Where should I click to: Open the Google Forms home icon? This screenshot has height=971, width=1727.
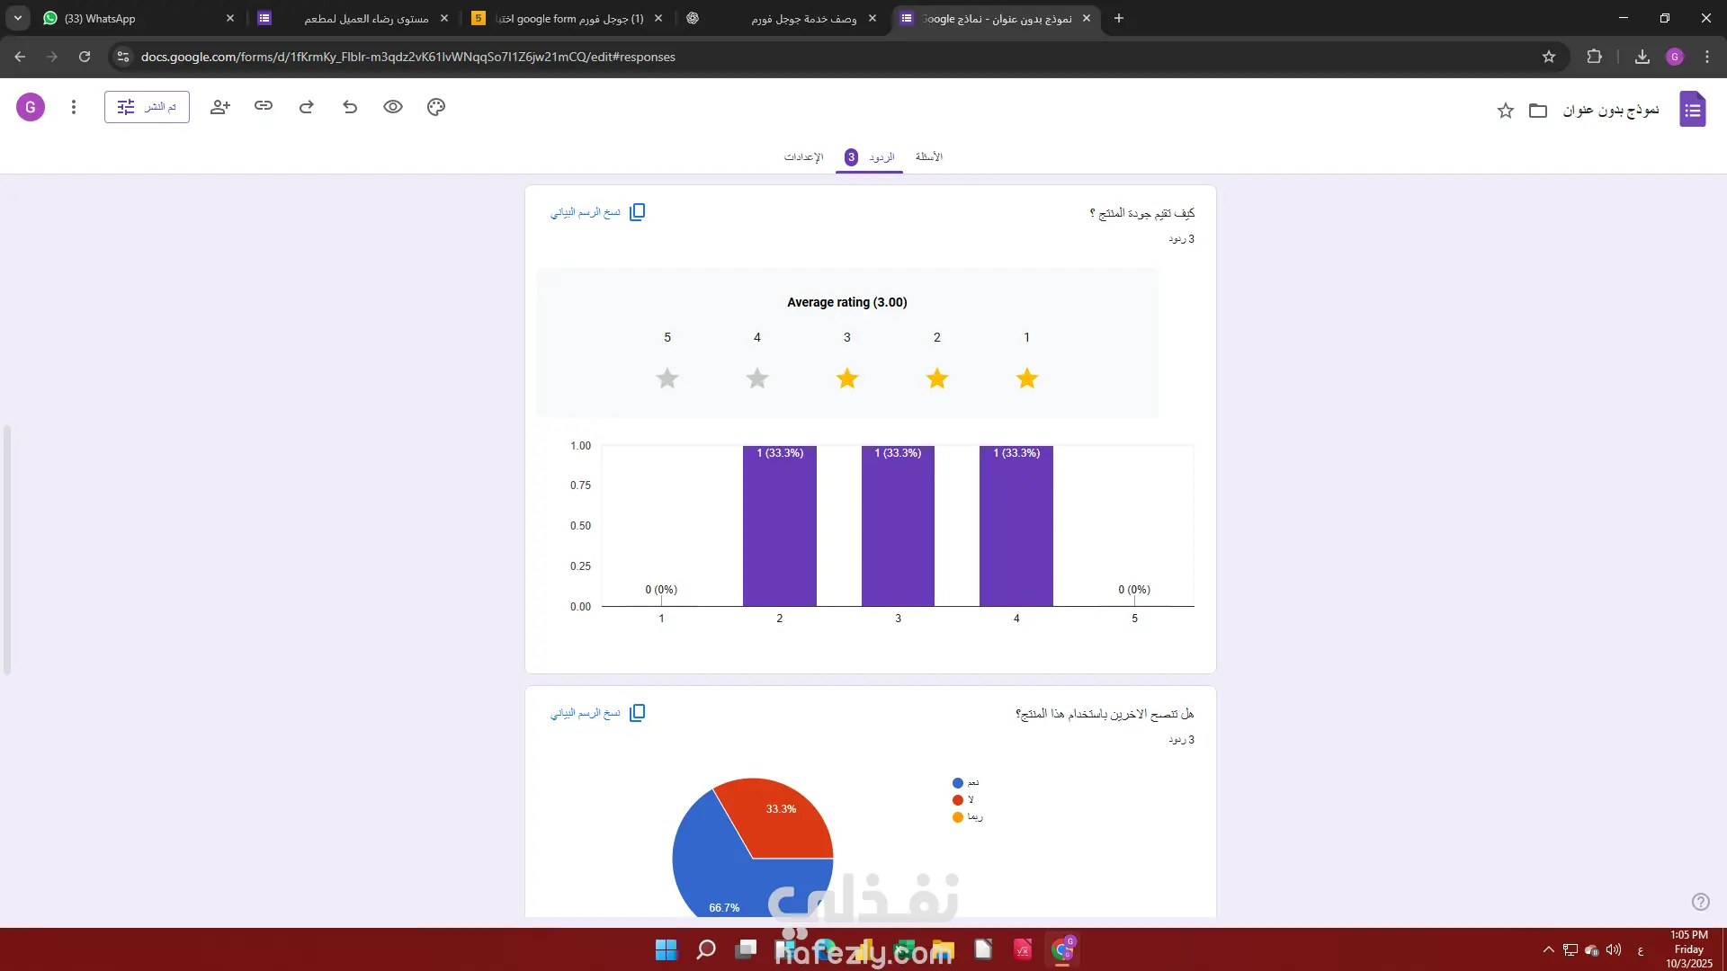point(1692,110)
